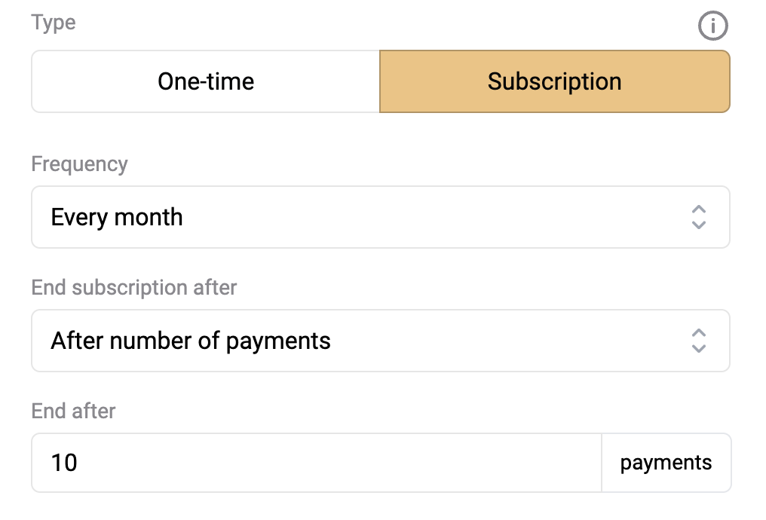Click the End subscription after label
Image resolution: width=766 pixels, height=520 pixels.
(x=134, y=288)
